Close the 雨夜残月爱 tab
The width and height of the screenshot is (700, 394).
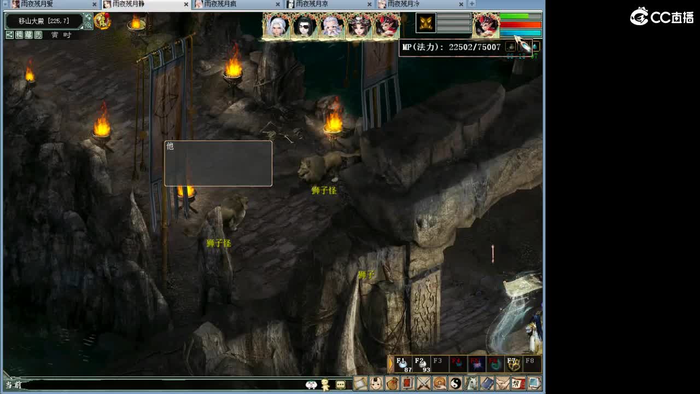(95, 4)
